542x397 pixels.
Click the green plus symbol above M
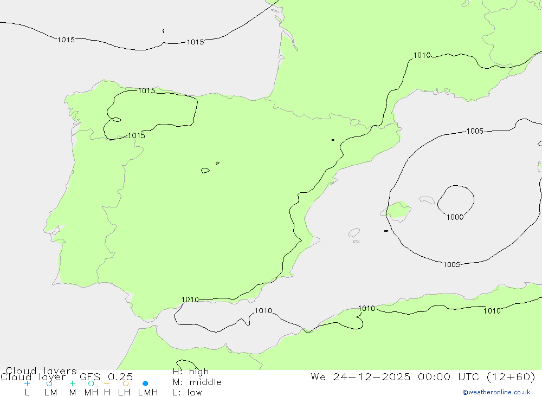[x=72, y=383]
